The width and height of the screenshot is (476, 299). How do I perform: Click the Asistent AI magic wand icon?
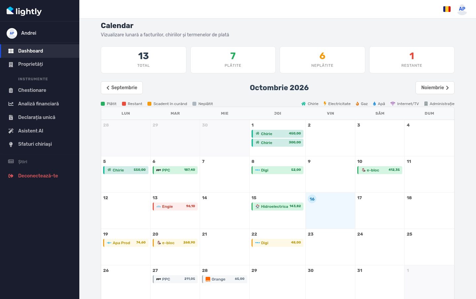tap(11, 131)
